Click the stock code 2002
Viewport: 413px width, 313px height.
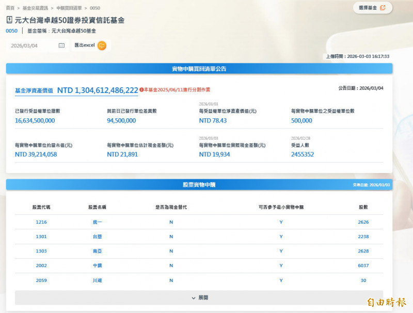[x=41, y=265]
